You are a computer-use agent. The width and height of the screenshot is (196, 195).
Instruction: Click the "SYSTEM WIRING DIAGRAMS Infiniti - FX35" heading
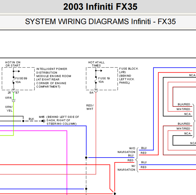(100, 21)
